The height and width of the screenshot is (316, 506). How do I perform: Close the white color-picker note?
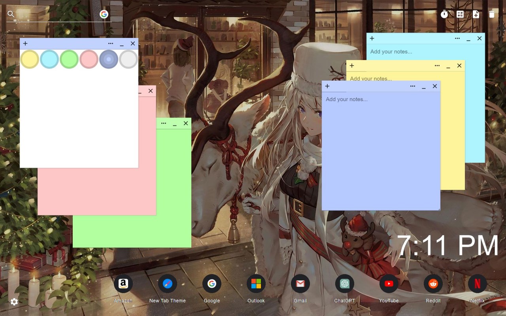133,43
